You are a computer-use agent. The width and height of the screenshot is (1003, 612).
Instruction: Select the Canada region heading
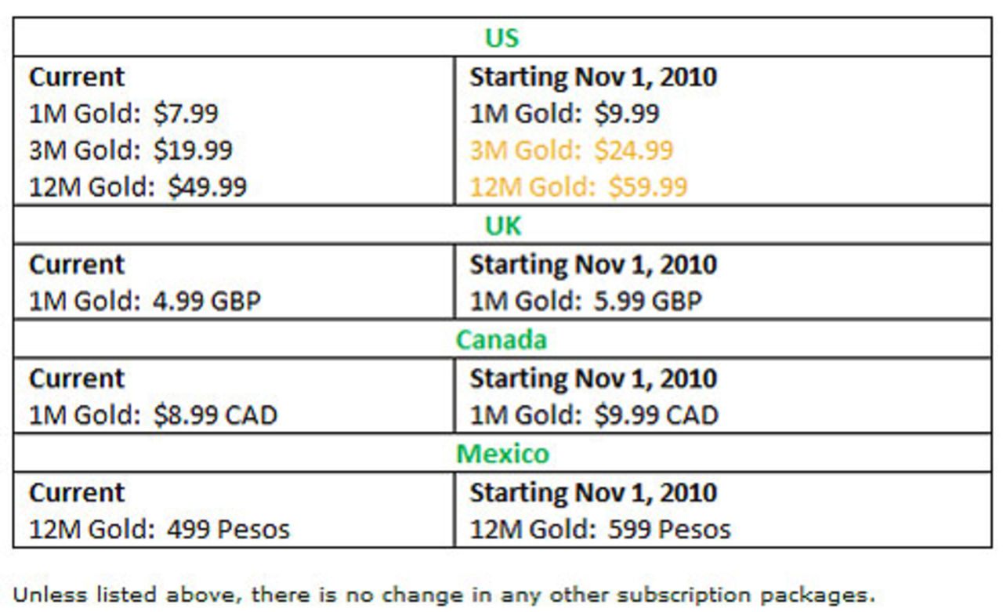(501, 339)
